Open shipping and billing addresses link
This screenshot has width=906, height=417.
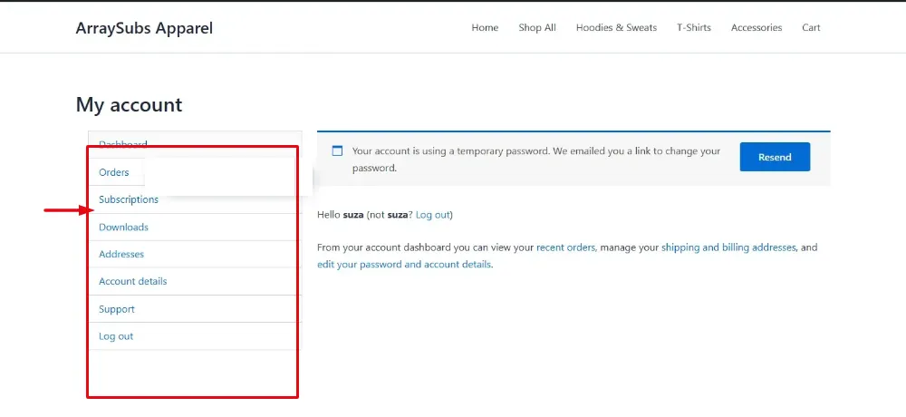coord(729,247)
